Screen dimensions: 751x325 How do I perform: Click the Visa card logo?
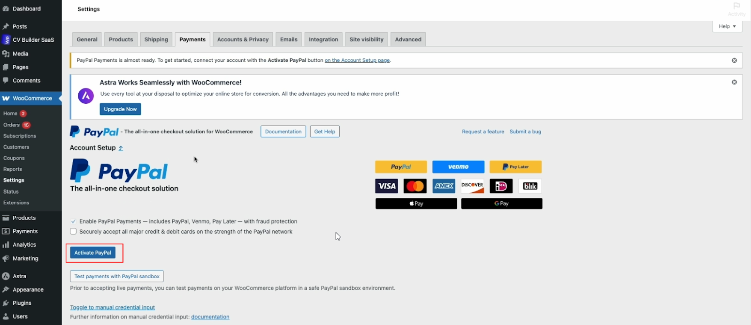(387, 186)
